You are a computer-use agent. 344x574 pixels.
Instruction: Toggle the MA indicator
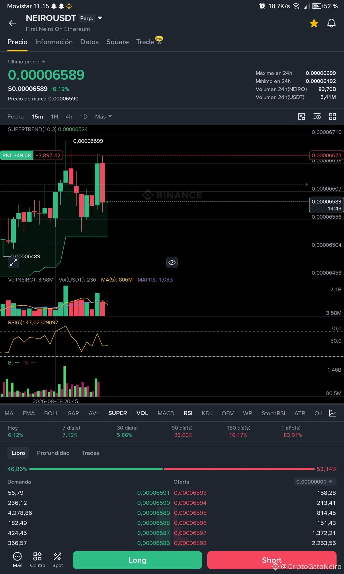click(9, 413)
